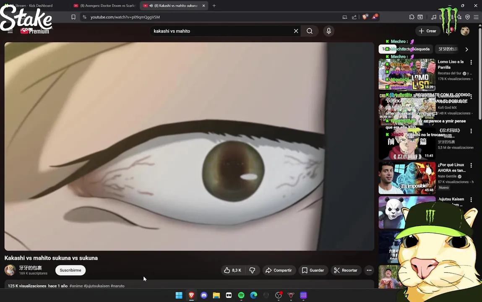
Task: Click the #anime hashtag
Action: click(x=76, y=286)
